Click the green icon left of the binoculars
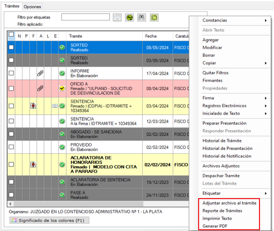274x231 pixels. pos(129,18)
